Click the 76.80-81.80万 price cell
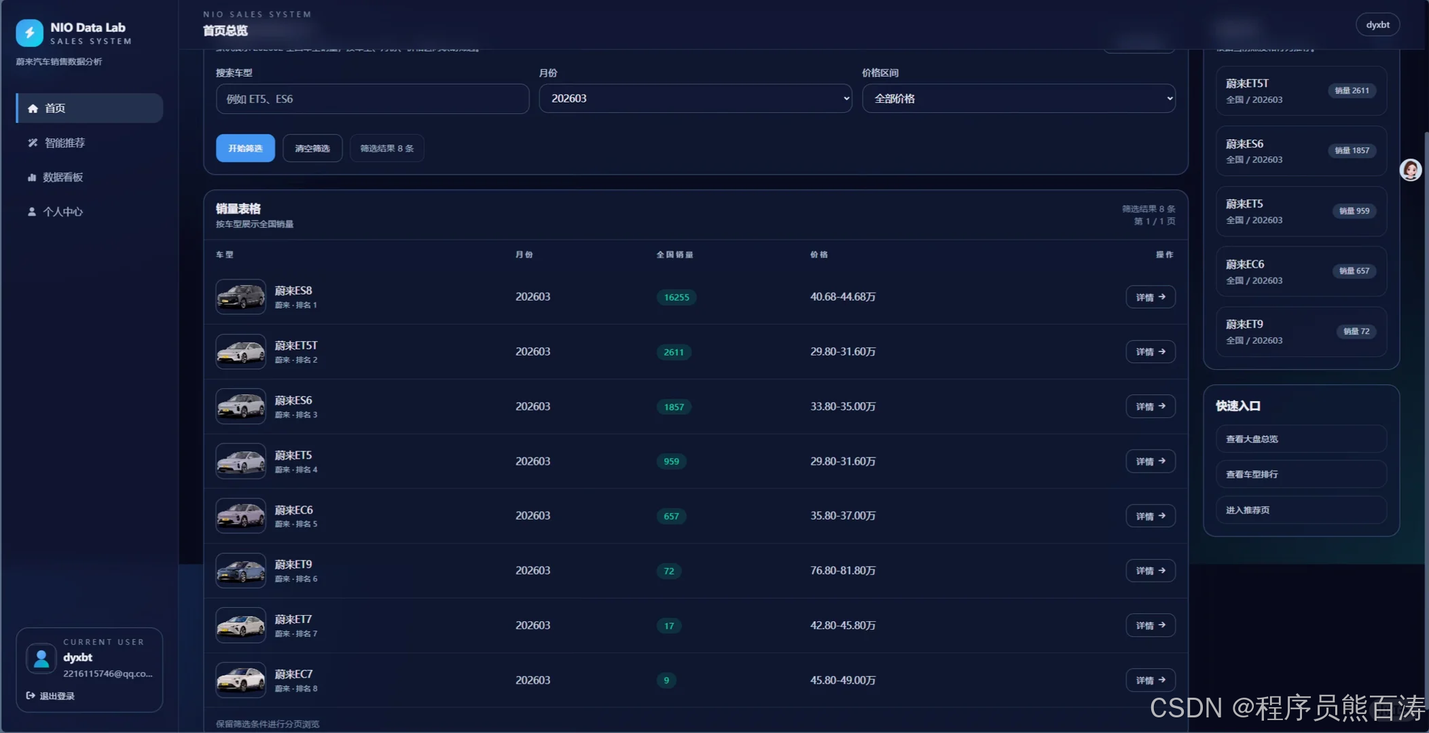The image size is (1429, 733). tap(843, 571)
